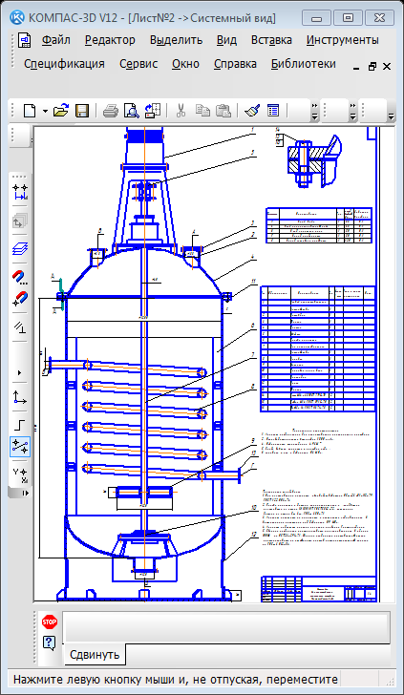Image resolution: width=404 pixels, height=695 pixels.
Task: Open the Редактор menu
Action: click(110, 40)
